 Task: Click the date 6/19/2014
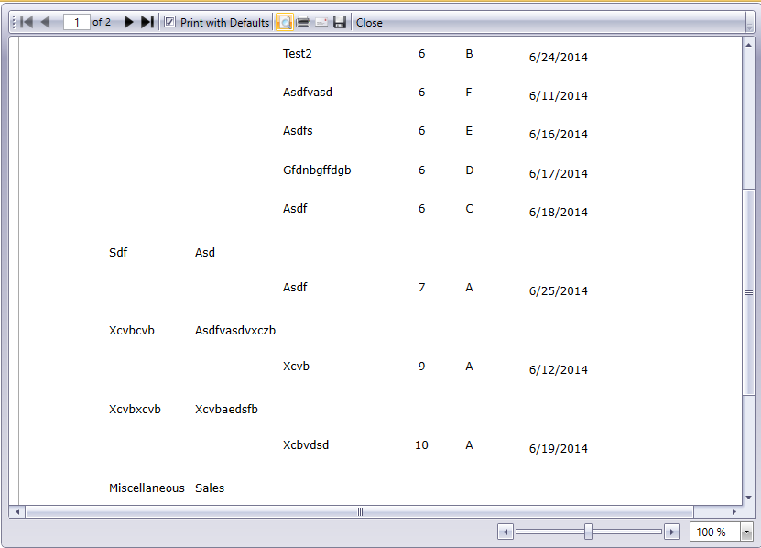(x=558, y=448)
